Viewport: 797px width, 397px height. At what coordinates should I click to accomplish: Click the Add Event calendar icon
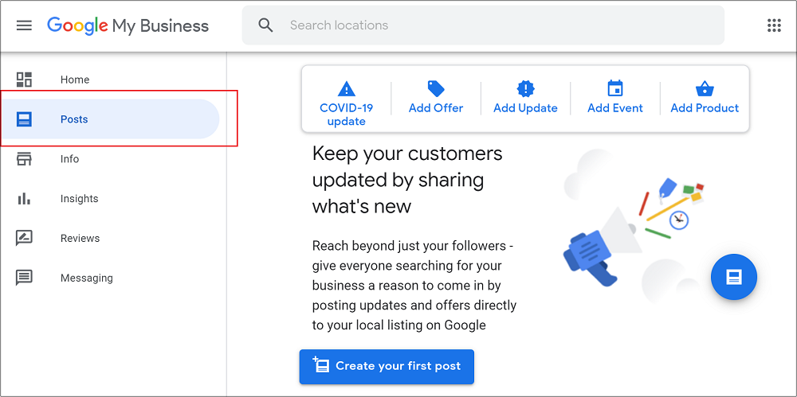pos(615,88)
